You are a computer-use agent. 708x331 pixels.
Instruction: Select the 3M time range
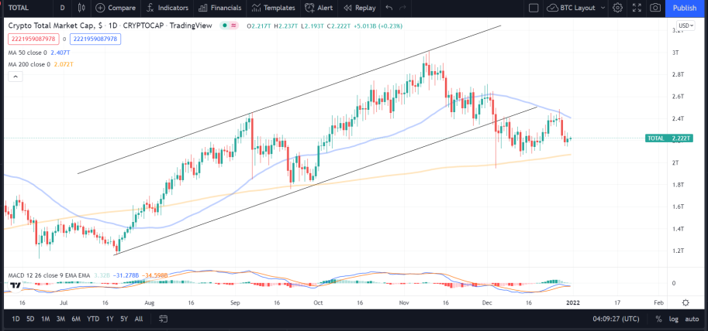pyautogui.click(x=60, y=319)
